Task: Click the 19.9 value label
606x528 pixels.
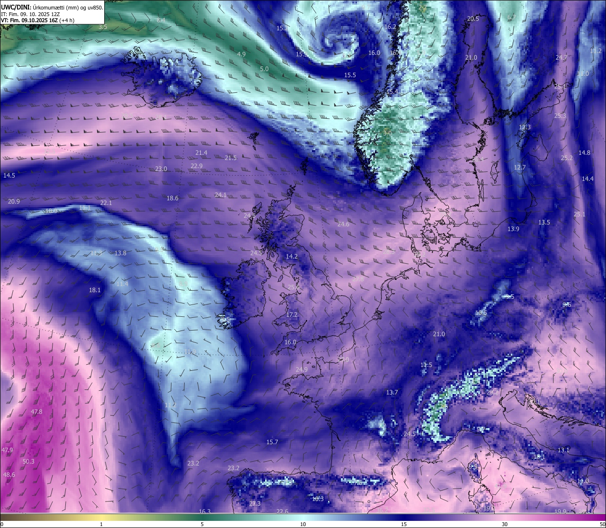Action: pyautogui.click(x=560, y=511)
